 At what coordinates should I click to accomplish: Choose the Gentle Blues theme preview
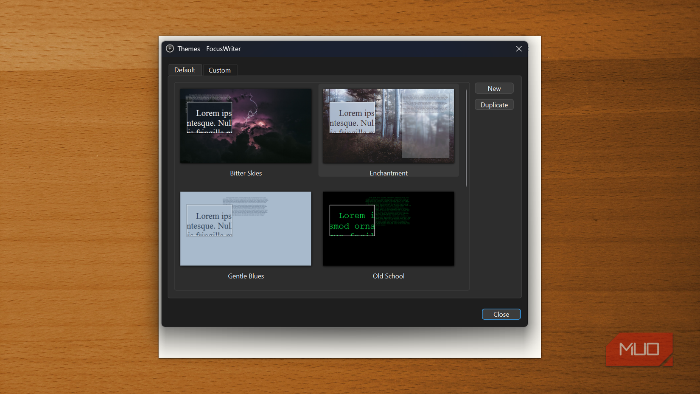[x=246, y=228]
